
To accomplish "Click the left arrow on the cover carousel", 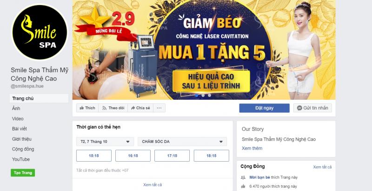I will [79, 54].
